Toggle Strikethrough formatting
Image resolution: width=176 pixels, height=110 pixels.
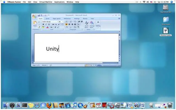53,24
